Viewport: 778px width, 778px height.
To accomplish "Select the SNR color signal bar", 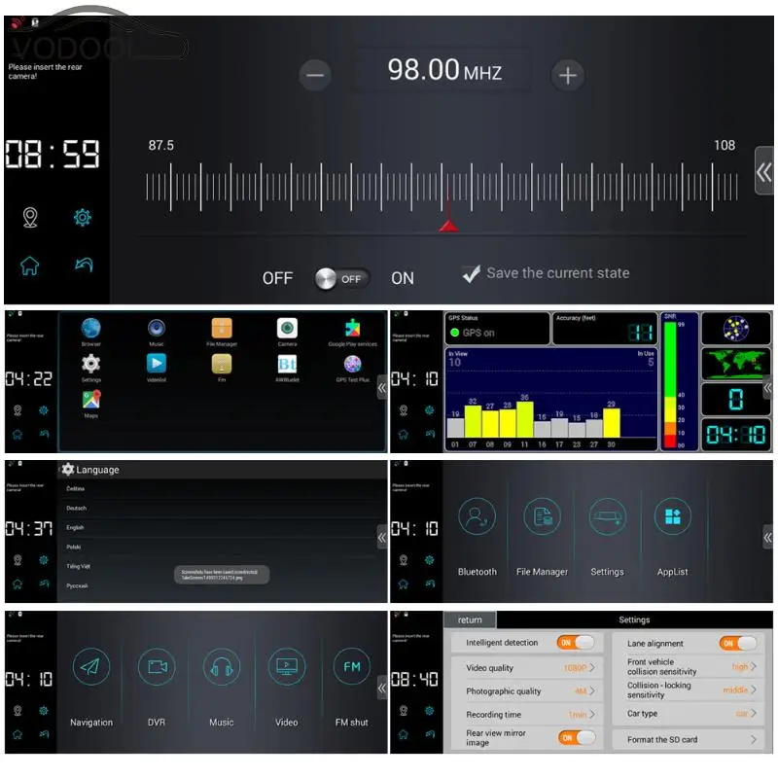I will coord(670,384).
